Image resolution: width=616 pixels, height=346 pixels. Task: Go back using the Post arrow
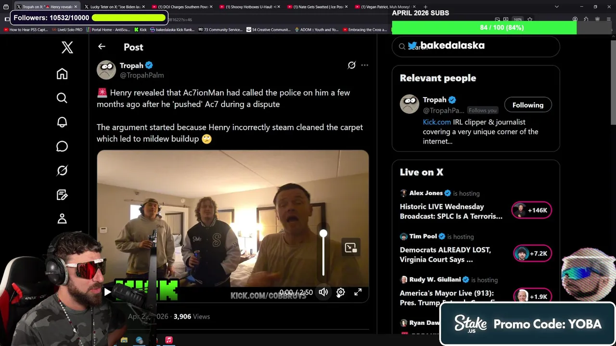point(102,47)
